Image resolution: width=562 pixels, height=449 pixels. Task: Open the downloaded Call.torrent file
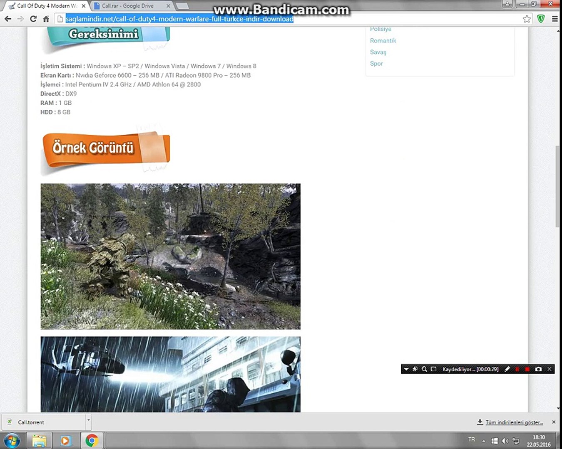(x=43, y=422)
